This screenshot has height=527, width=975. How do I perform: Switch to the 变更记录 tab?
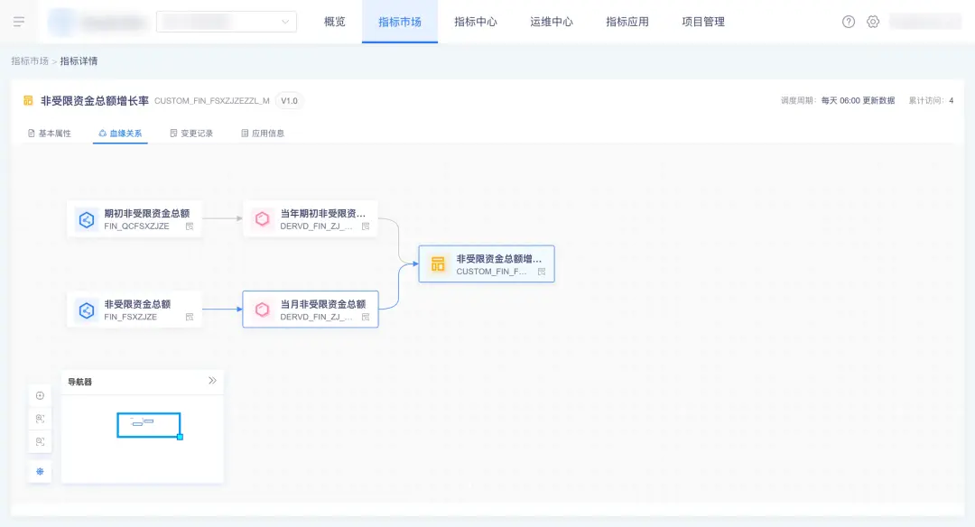click(191, 134)
